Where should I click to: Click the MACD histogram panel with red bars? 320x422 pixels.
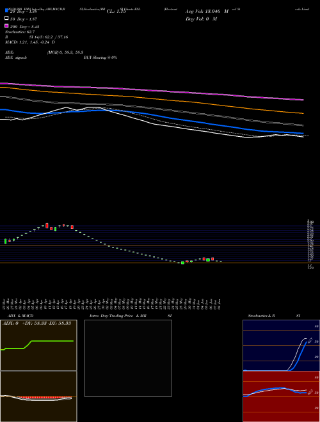click(38, 396)
